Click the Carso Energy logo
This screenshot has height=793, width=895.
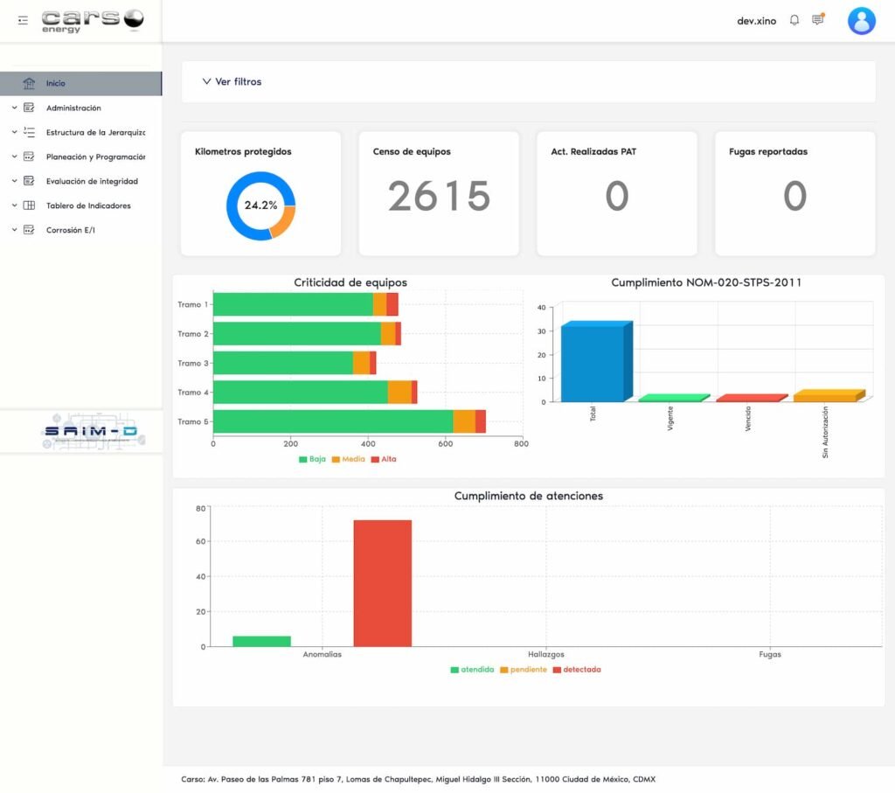[x=92, y=20]
